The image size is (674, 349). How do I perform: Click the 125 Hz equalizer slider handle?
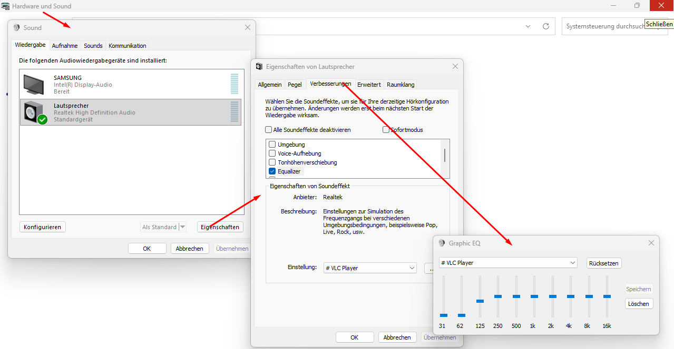[480, 301]
